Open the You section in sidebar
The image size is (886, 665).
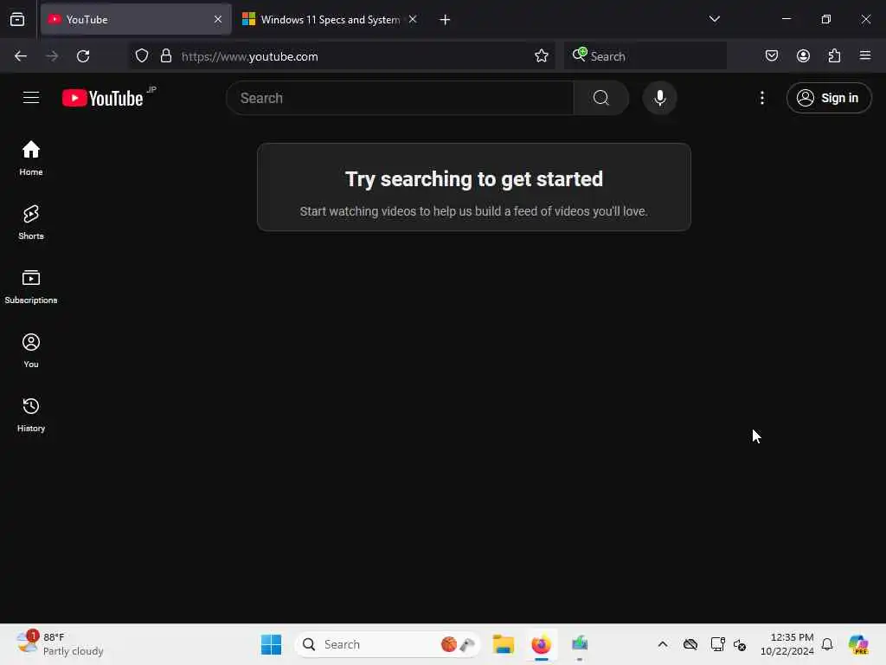(31, 351)
